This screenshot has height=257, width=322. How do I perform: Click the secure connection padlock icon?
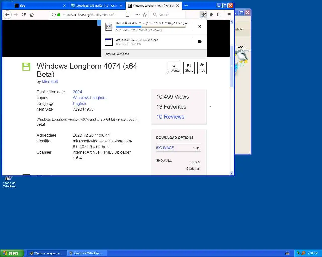point(59,15)
